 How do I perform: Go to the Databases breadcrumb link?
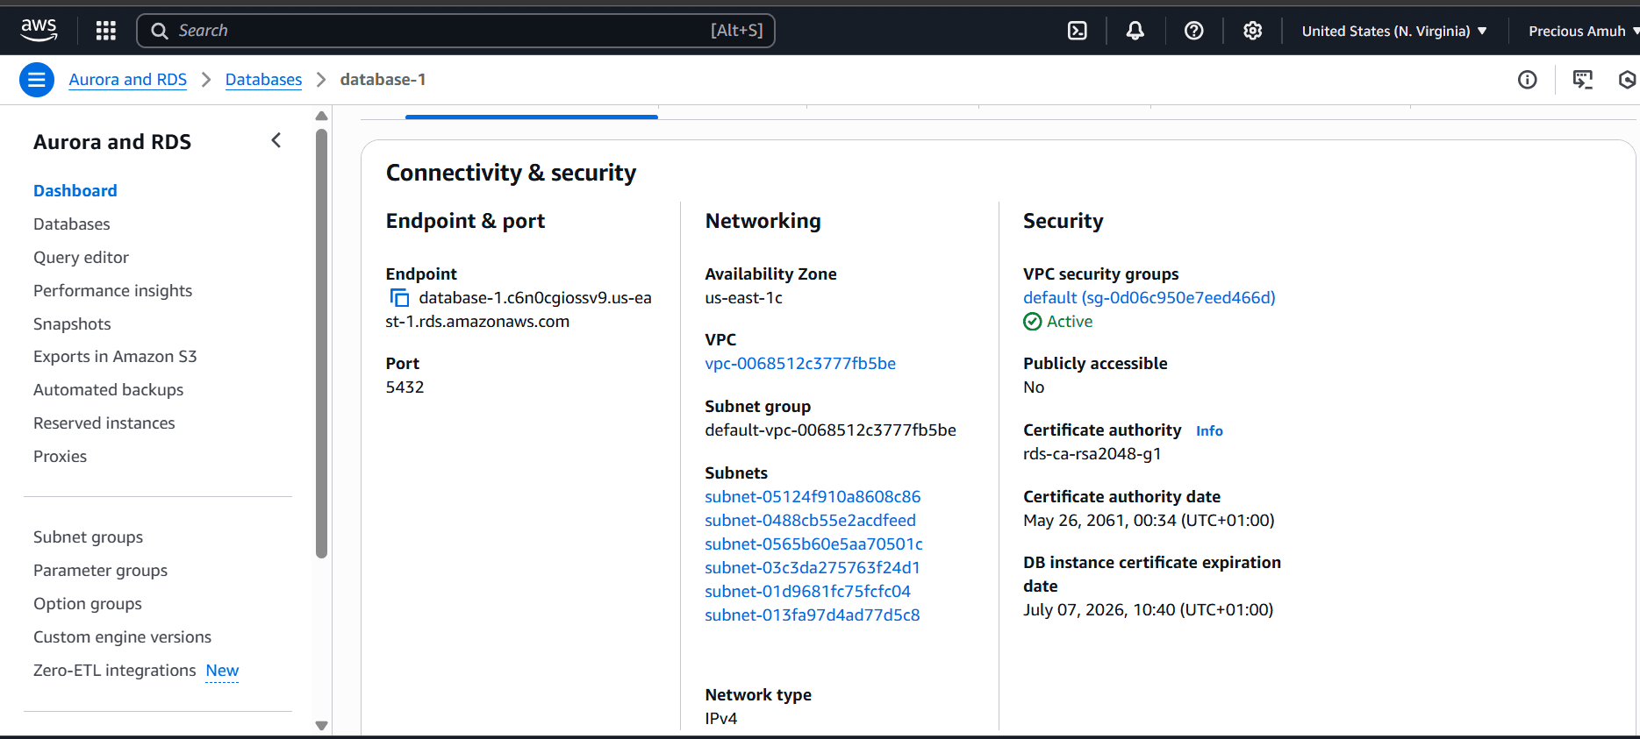point(263,80)
